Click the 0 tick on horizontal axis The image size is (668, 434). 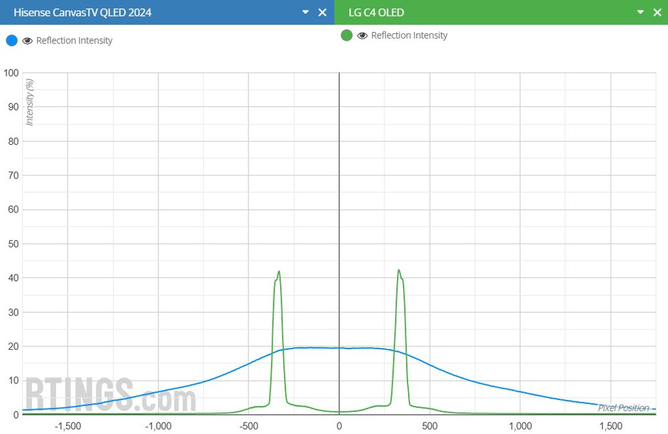tap(339, 425)
